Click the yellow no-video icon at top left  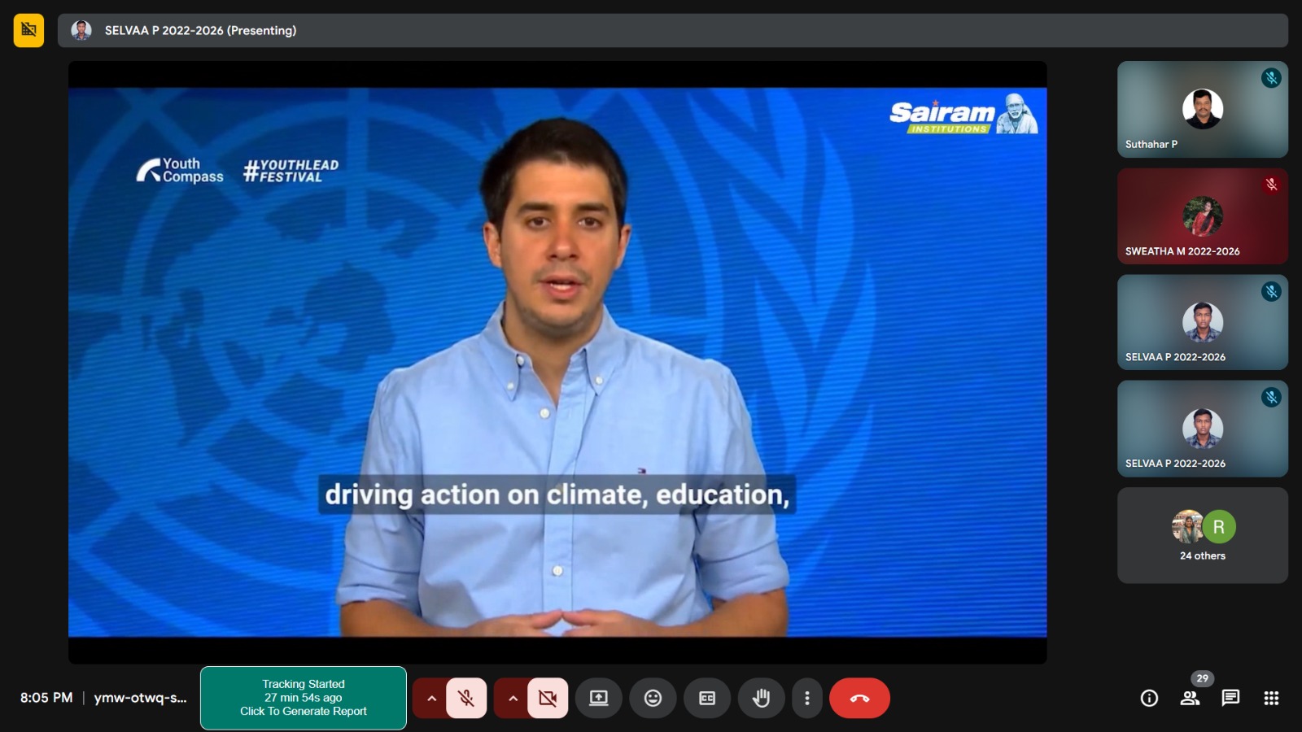28,30
